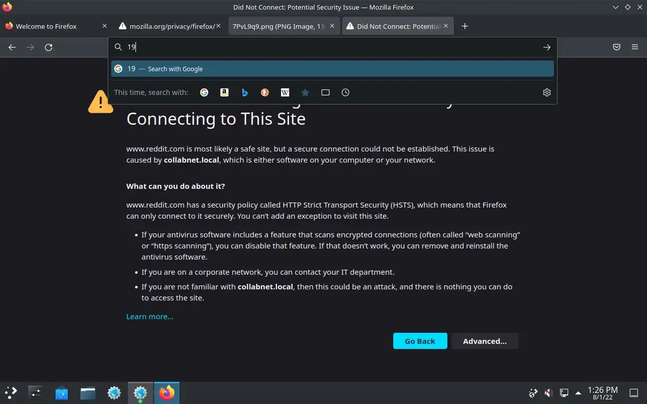Click the Firefox logo in the title bar

pos(7,7)
